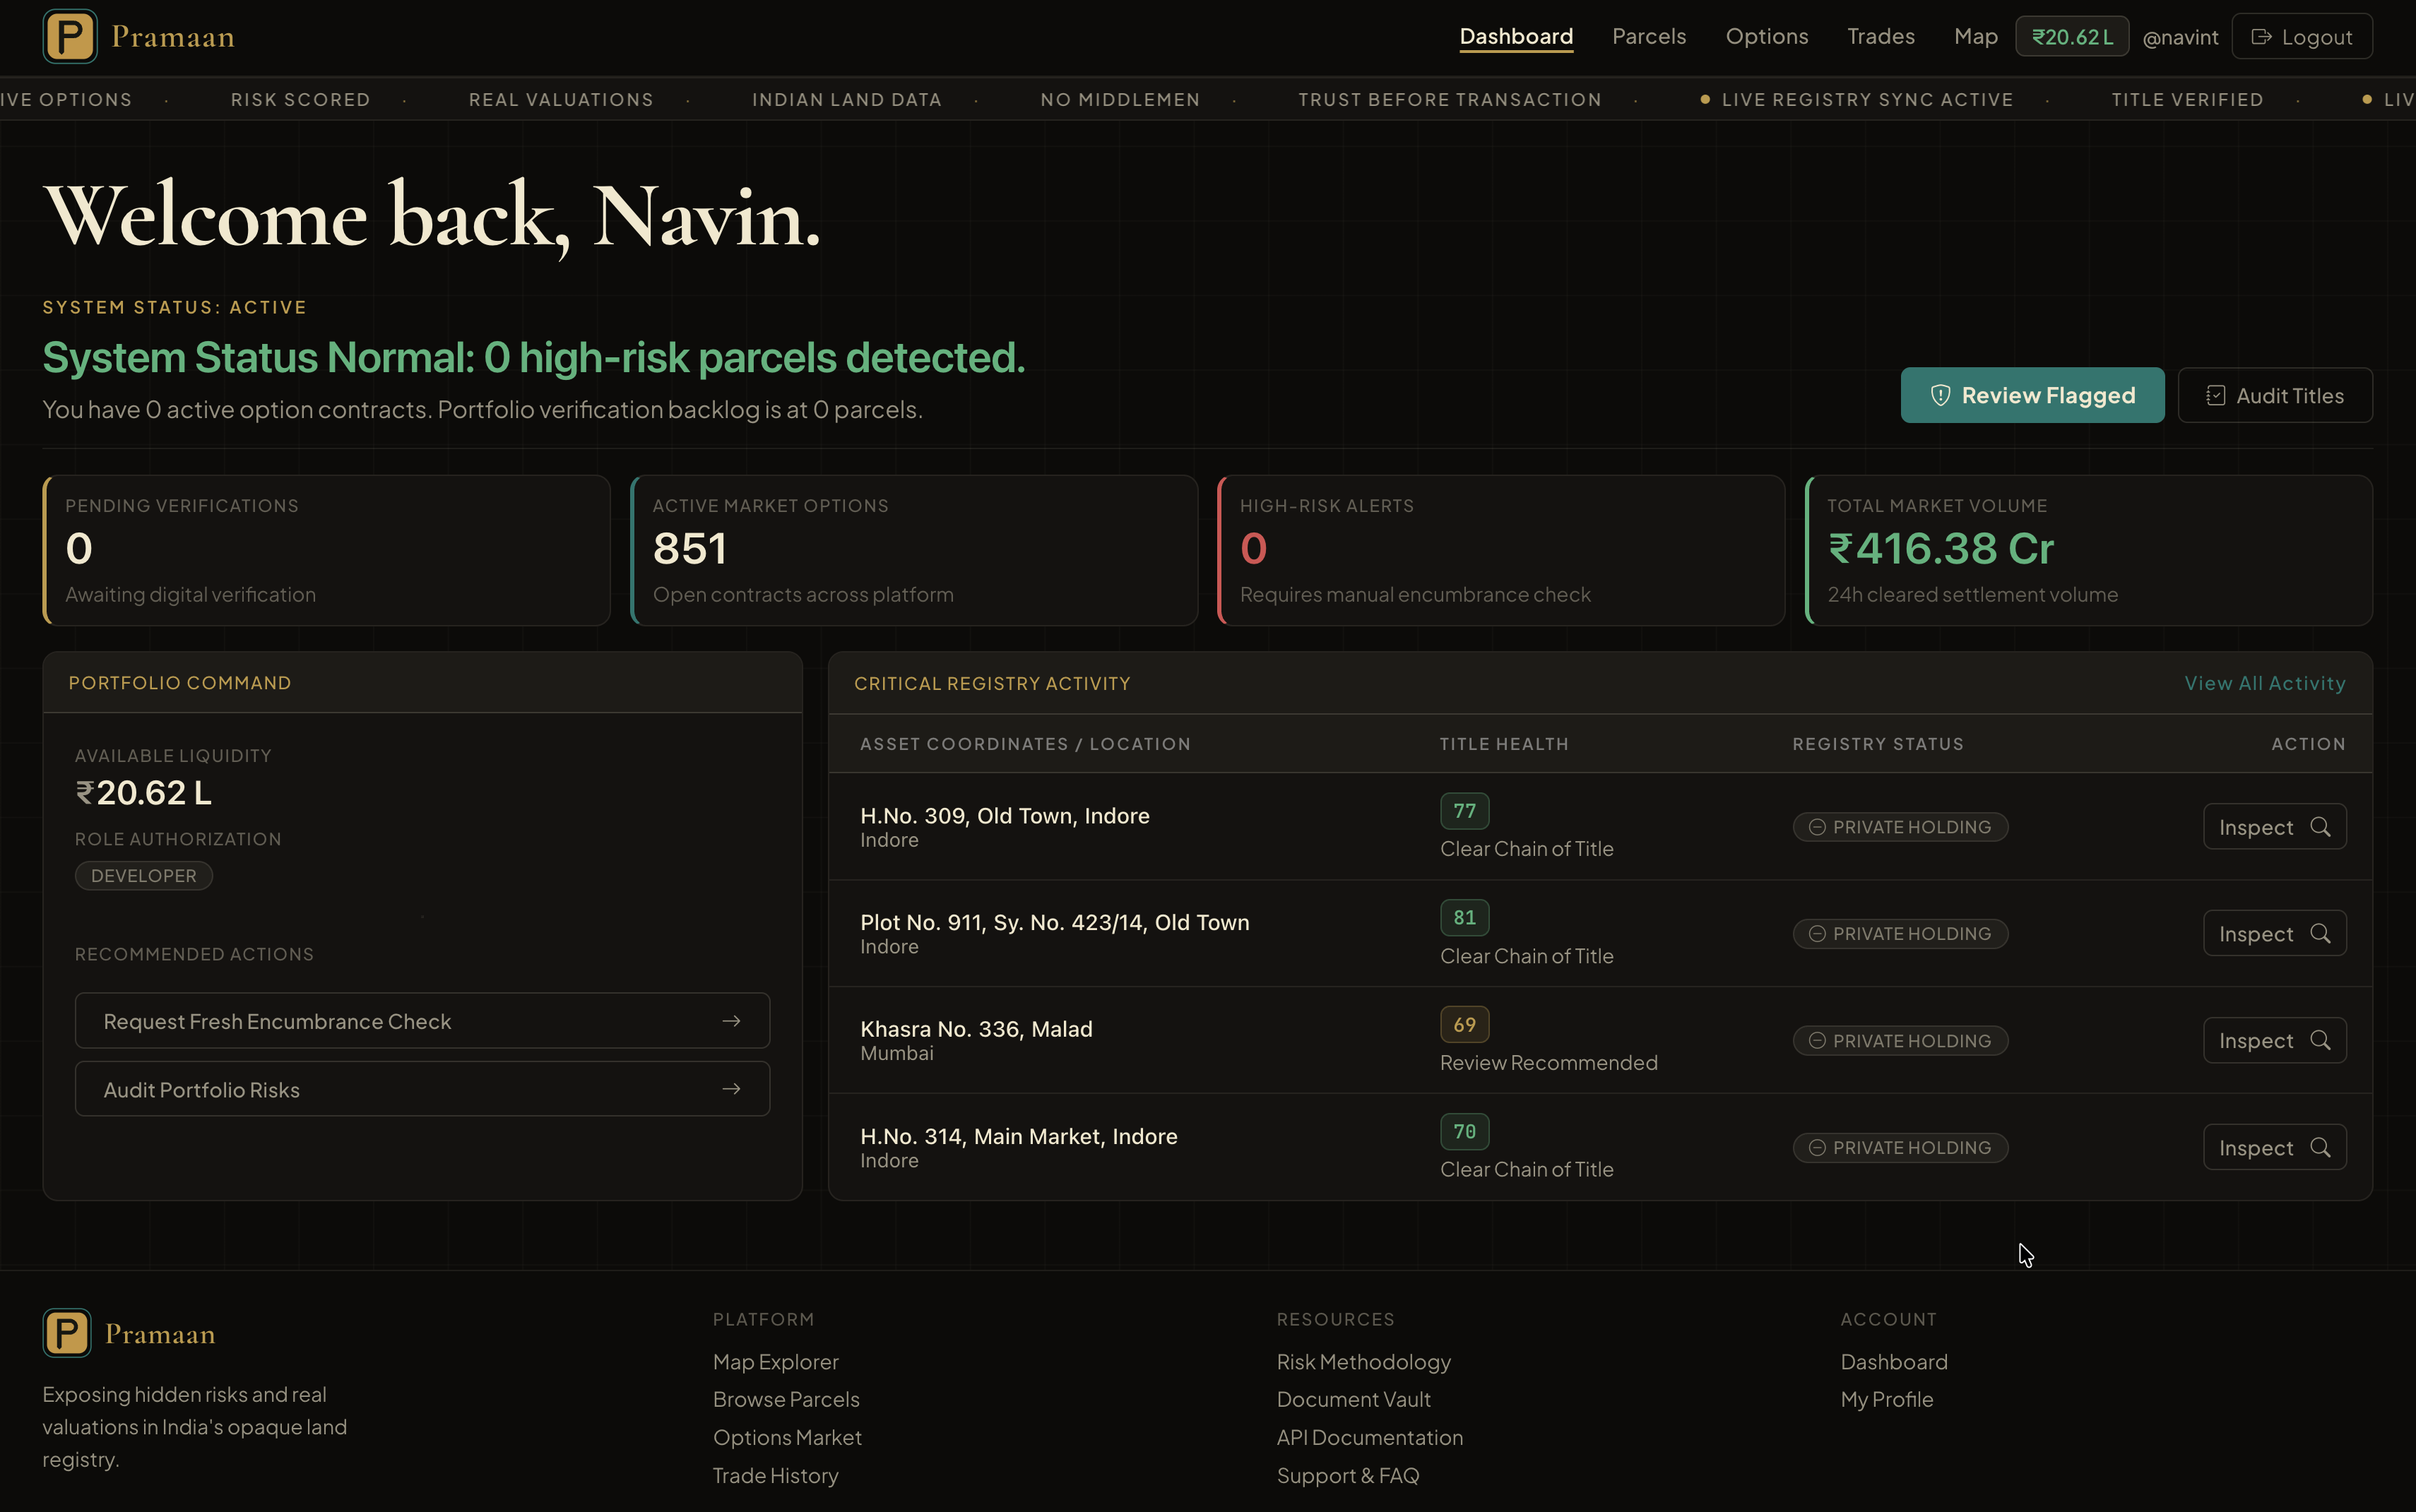Click private holding icon in Khasra No. 336 row
The width and height of the screenshot is (2416, 1512).
(1817, 1041)
